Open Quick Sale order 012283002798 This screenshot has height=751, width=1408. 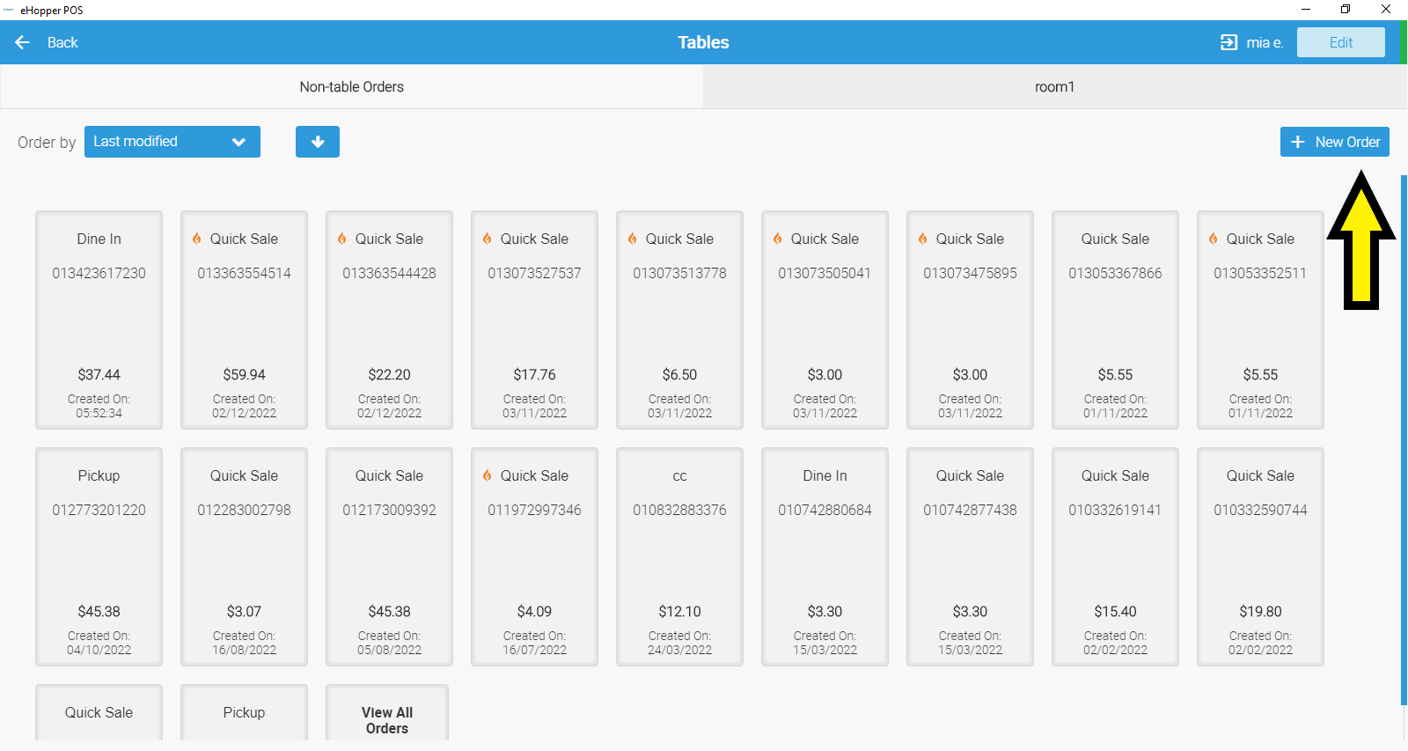[x=245, y=556]
